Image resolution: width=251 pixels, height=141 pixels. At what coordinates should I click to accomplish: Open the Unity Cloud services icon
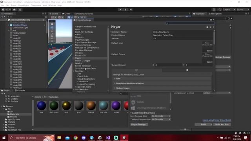tap(15, 9)
